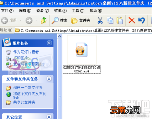Select the mp4 file thumbnail

click(82, 50)
